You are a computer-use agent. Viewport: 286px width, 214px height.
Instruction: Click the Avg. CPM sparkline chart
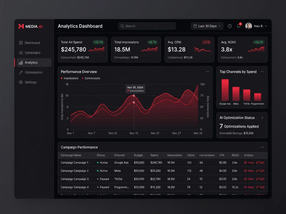pos(203,50)
